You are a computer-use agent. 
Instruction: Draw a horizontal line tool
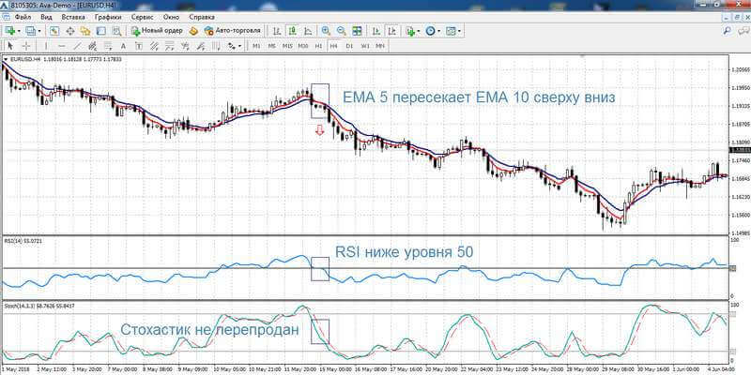(62, 46)
